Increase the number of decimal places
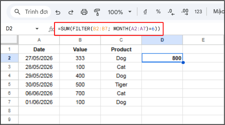 click(x=185, y=12)
